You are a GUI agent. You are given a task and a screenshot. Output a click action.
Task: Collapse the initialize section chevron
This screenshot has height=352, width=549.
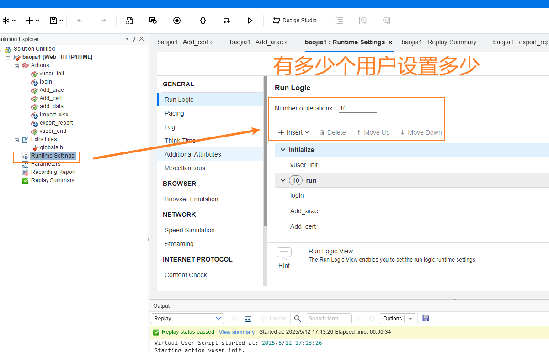[x=283, y=150]
